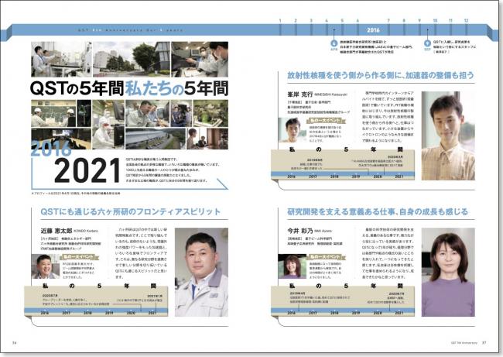Click month 4 on the top 2016 timeline
This screenshot has height=357, width=503.
327,21
